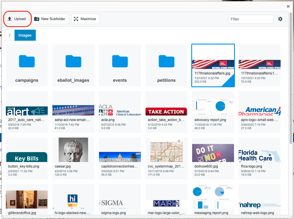The height and width of the screenshot is (219, 294).
Task: Open the campaigns folder
Action: 27,65
